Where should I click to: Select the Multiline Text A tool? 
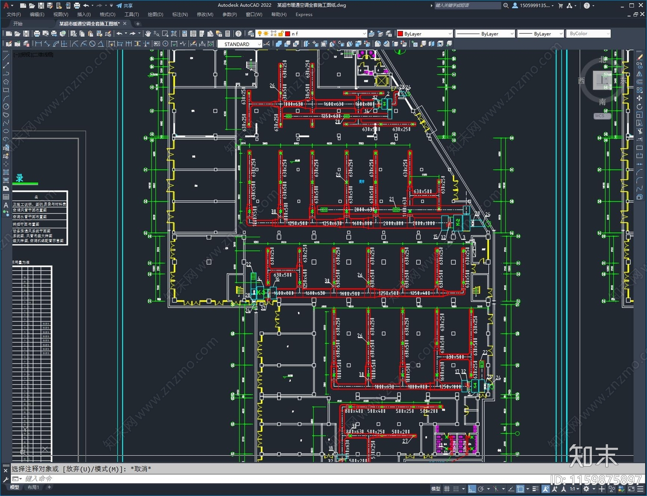[x=6, y=205]
